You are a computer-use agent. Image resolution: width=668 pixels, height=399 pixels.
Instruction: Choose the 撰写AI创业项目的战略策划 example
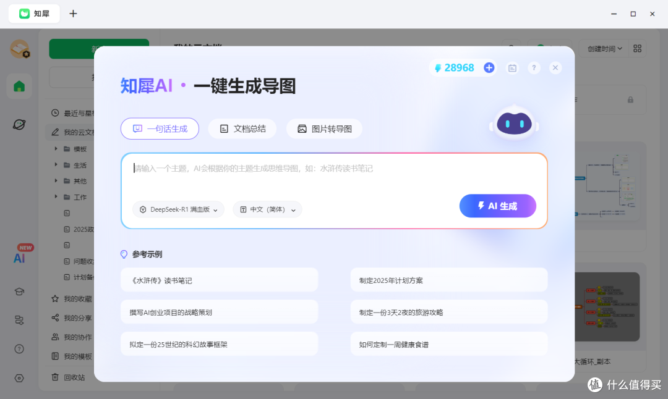tap(220, 313)
